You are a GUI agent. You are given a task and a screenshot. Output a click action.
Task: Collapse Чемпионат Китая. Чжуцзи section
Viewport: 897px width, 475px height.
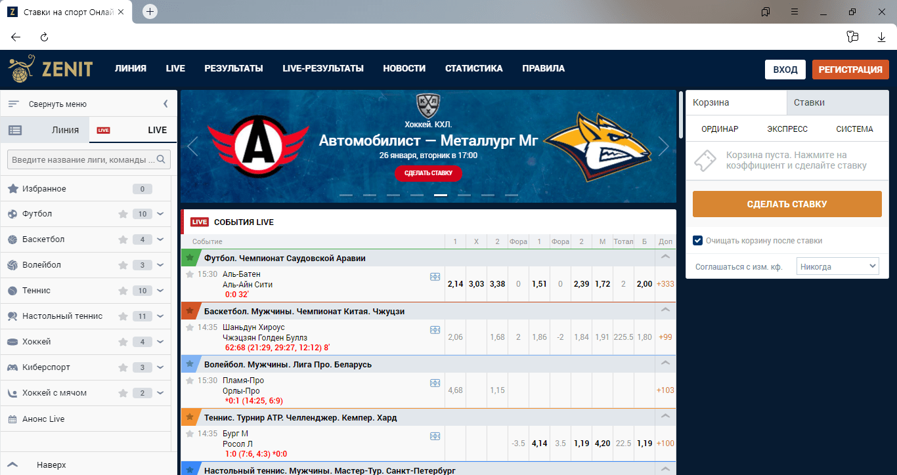[x=665, y=311]
